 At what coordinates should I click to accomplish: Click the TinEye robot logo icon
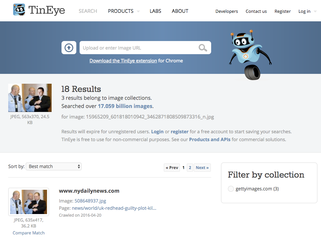tap(19, 10)
